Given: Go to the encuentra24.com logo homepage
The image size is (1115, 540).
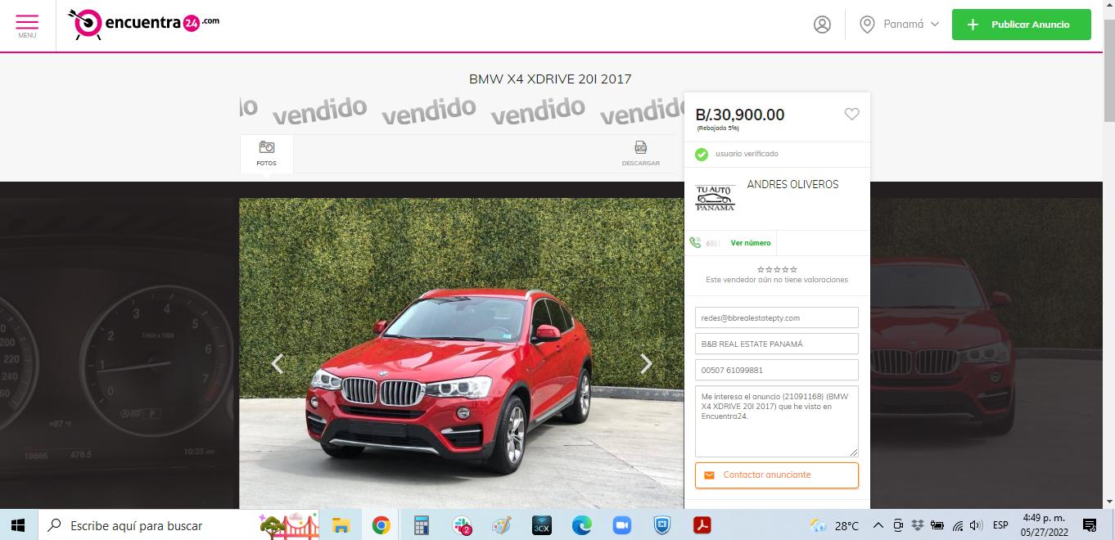Looking at the screenshot, I should coord(143,25).
